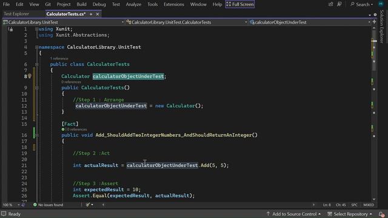Open the Debug menu
The image size is (388, 218).
click(x=99, y=4)
